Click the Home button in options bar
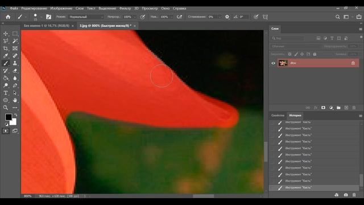This screenshot has height=205, width=364. [8, 17]
